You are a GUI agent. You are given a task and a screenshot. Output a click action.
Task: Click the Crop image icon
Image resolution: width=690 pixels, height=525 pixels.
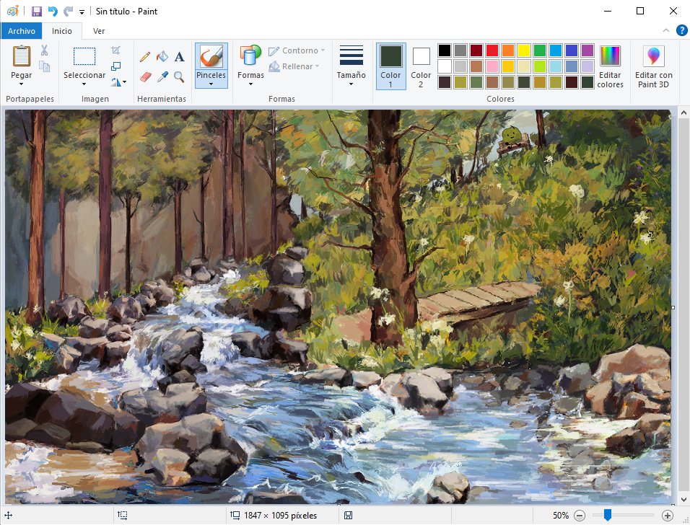(115, 50)
